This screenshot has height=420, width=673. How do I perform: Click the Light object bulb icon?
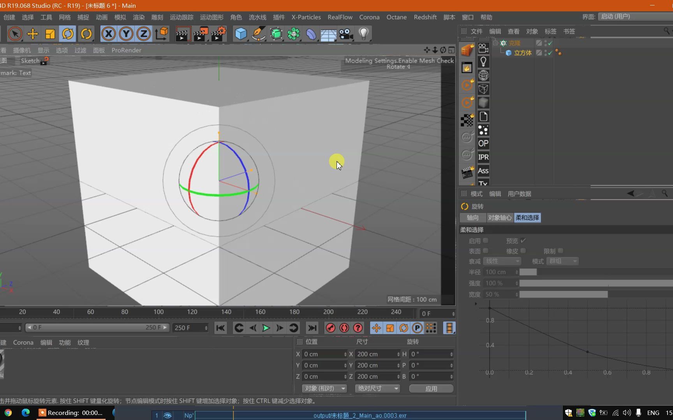coord(363,34)
